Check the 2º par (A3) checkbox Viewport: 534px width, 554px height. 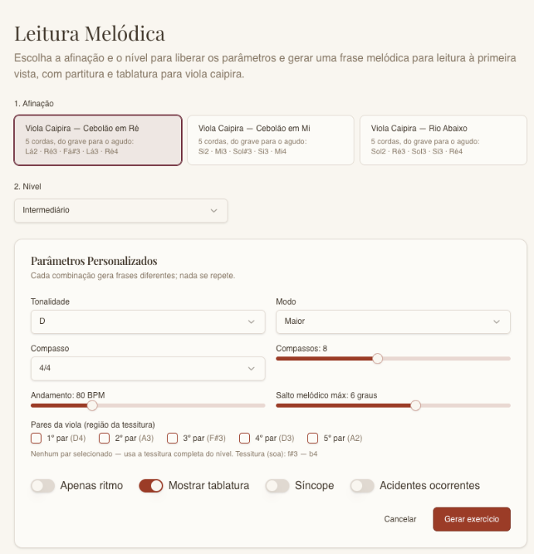click(x=104, y=438)
